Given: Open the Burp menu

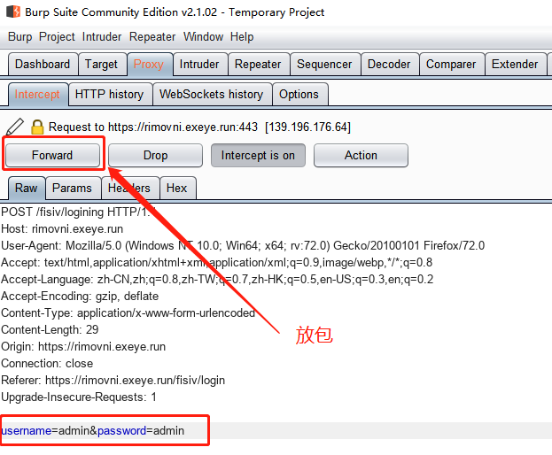Looking at the screenshot, I should pyautogui.click(x=20, y=36).
